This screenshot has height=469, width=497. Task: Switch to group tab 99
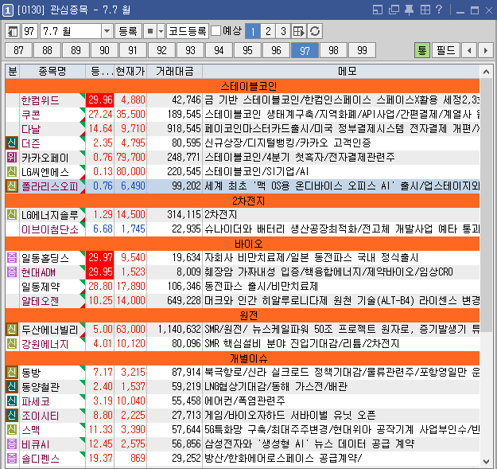click(x=363, y=50)
